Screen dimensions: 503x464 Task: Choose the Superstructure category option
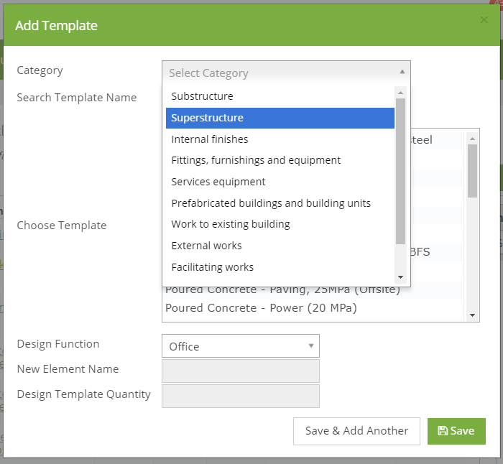click(280, 118)
